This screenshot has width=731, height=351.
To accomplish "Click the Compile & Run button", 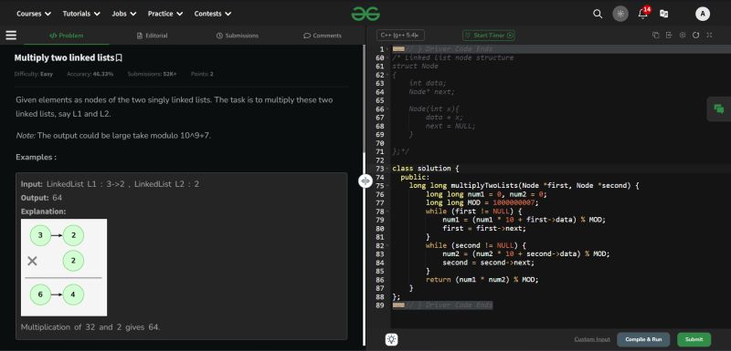I will click(x=643, y=339).
